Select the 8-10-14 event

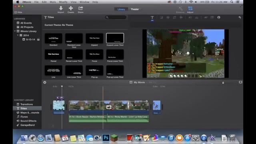[x=30, y=40]
